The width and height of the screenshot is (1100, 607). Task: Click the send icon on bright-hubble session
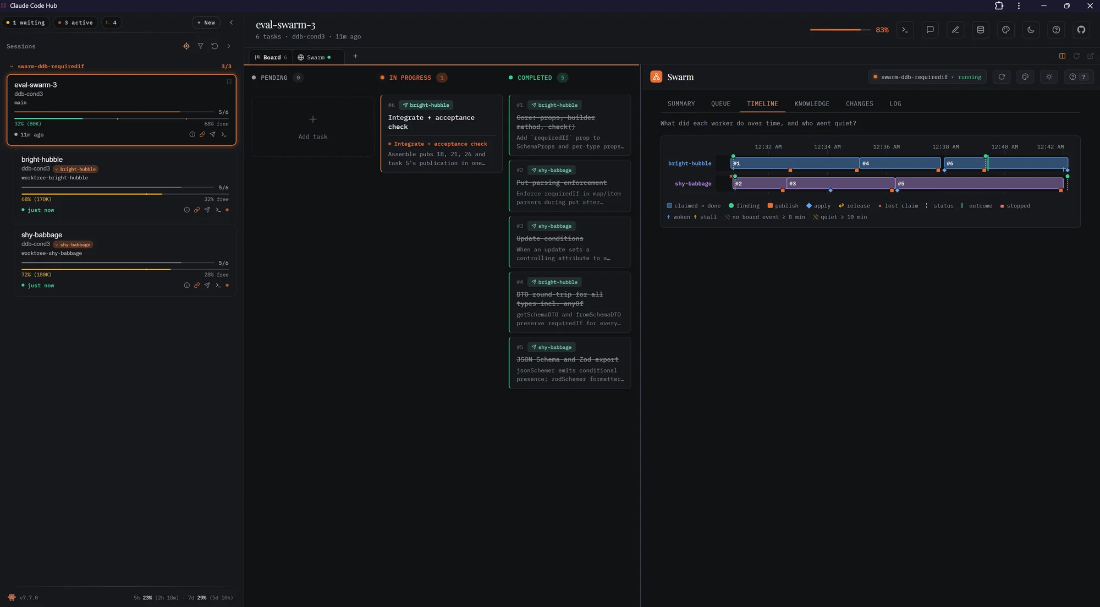point(207,210)
